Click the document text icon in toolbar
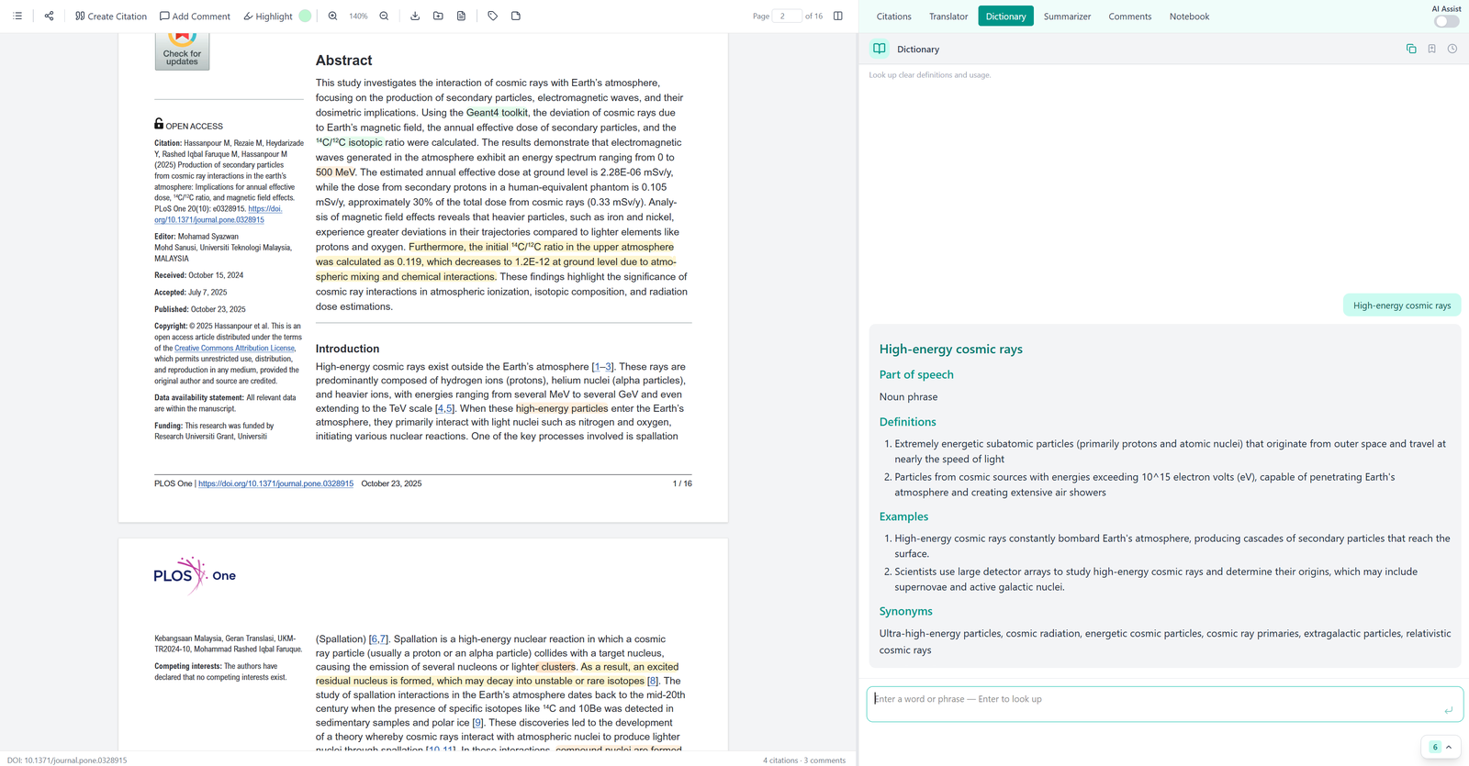Viewport: 1469px width, 766px height. [x=461, y=16]
